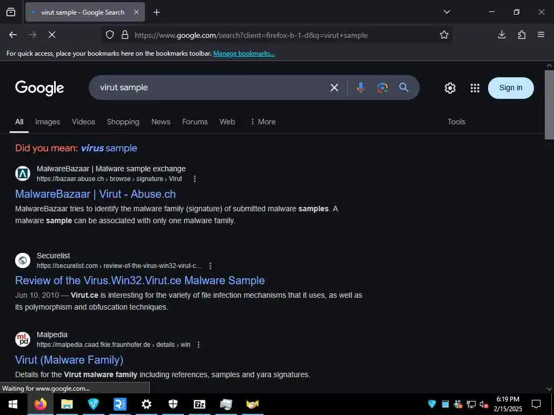This screenshot has width=554, height=415.
Task: Submit search with the magnifier icon
Action: click(404, 88)
